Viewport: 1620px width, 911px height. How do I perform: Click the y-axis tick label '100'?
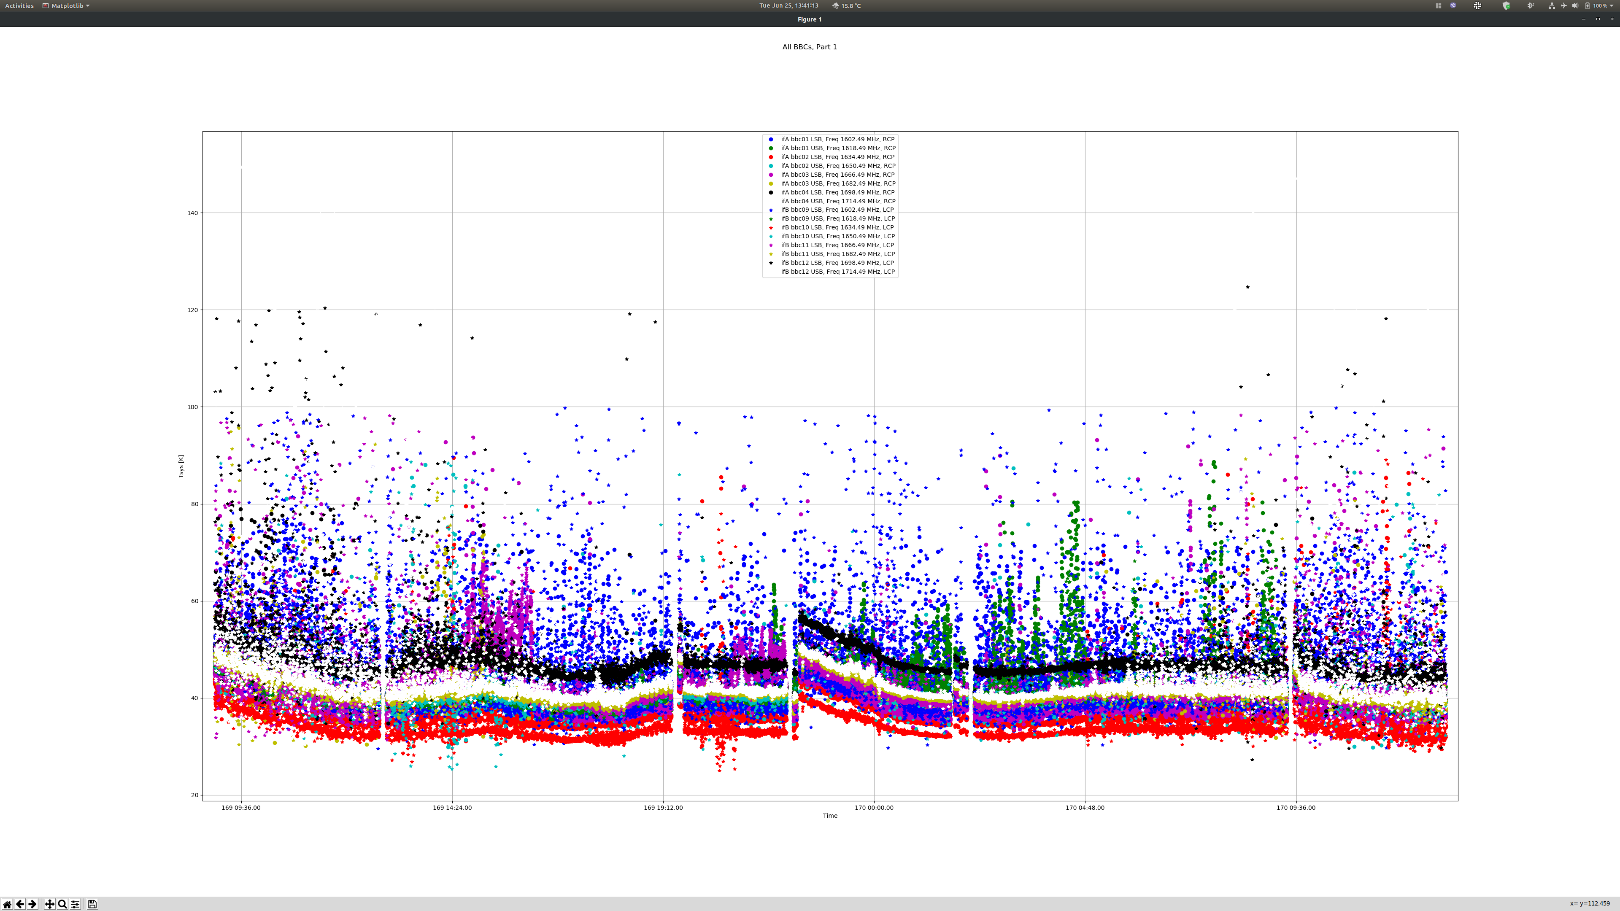click(x=192, y=407)
